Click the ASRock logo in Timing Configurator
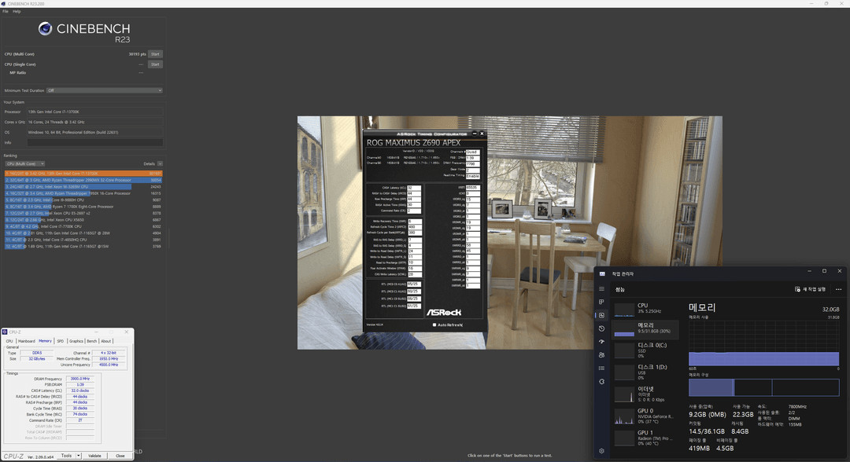This screenshot has height=462, width=850. click(x=443, y=312)
